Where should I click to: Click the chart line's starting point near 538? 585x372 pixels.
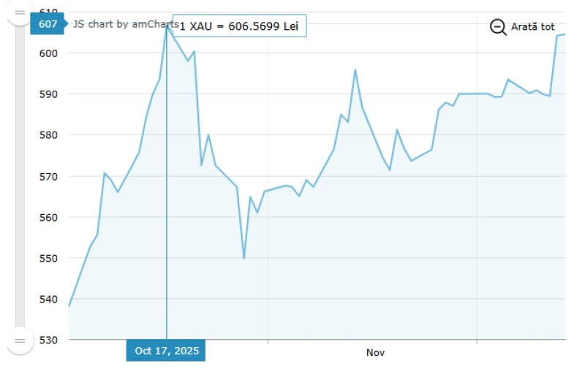(x=69, y=305)
